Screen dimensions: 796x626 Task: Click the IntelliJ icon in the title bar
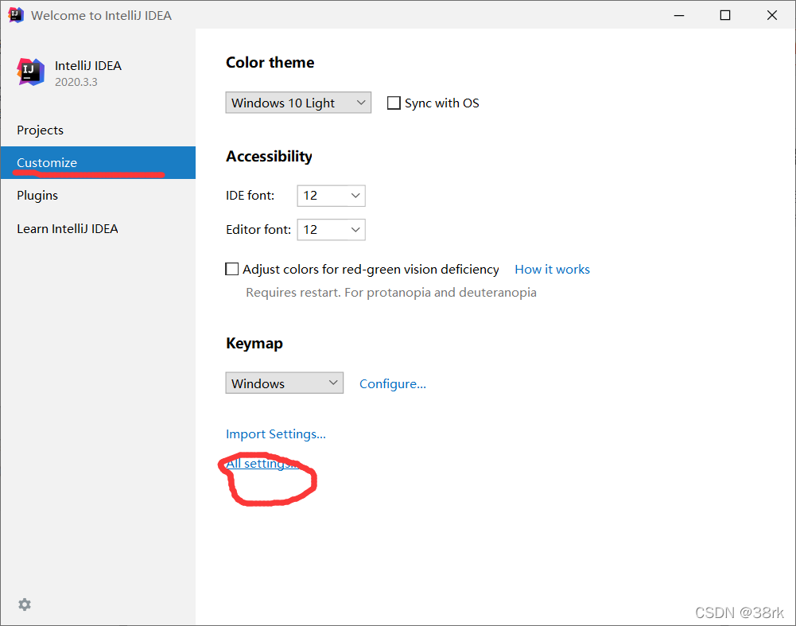[16, 15]
